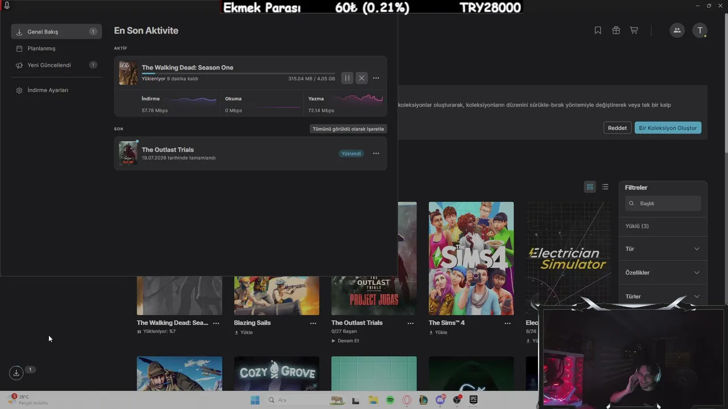Viewport: 728px width, 409px height.
Task: Click 'Yükle' under The Sims 4
Action: (438, 332)
